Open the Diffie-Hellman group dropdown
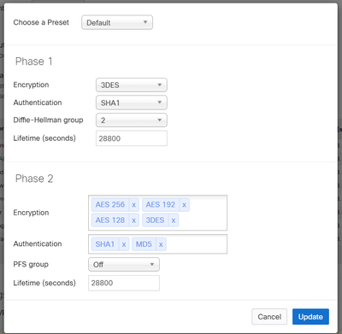The image size is (342, 334). point(132,120)
